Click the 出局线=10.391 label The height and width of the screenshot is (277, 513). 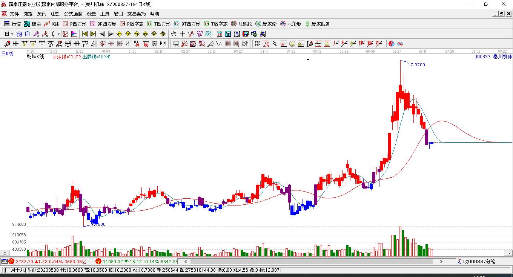tap(97, 57)
